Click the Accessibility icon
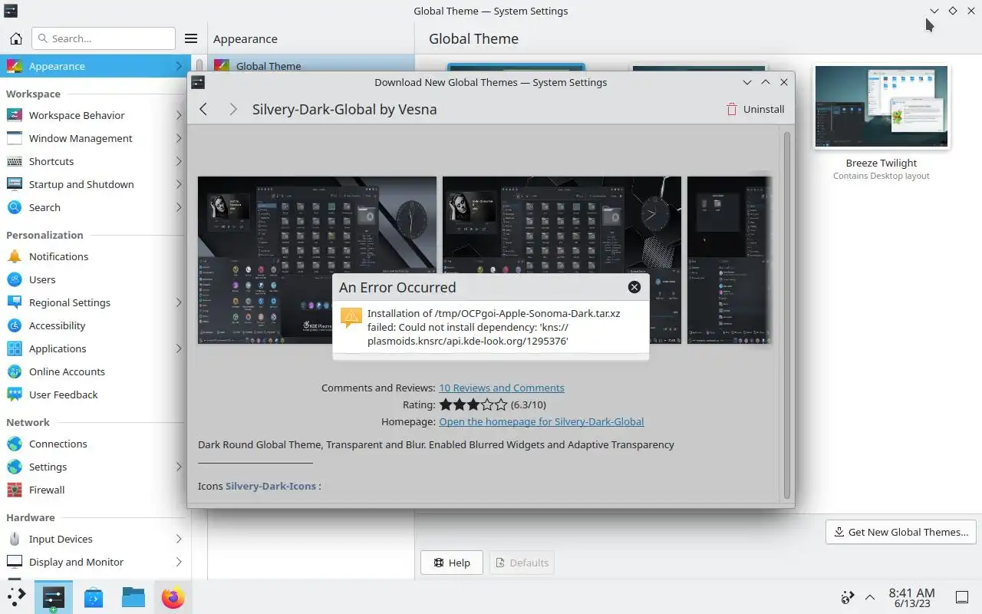Screen dimensions: 982x614 (15, 325)
